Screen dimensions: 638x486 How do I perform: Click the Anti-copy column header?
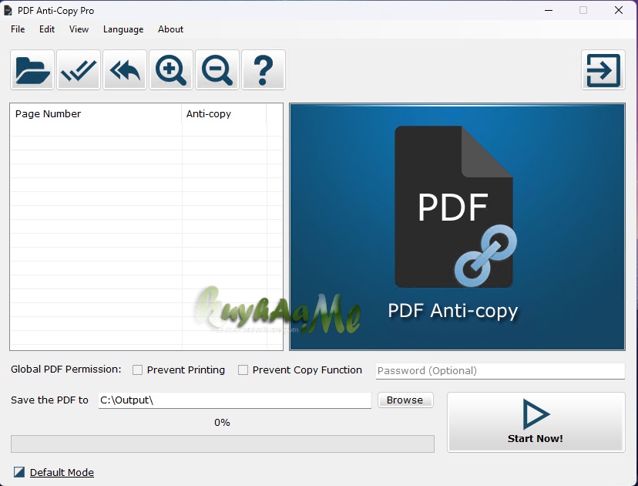[x=224, y=113]
